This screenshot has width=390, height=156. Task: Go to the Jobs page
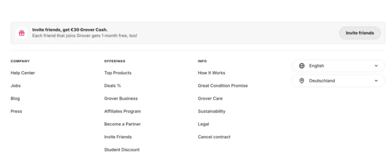[16, 86]
